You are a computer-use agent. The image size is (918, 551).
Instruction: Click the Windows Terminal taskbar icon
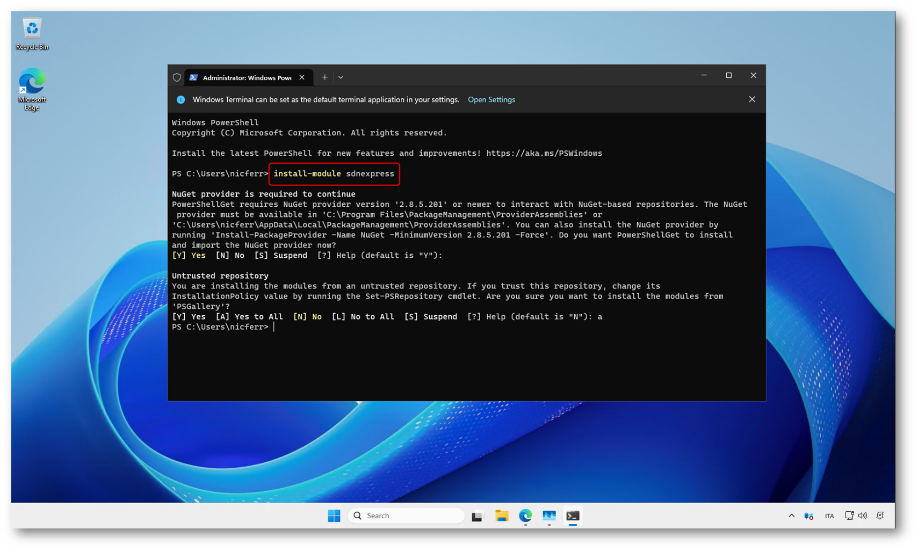tap(573, 516)
